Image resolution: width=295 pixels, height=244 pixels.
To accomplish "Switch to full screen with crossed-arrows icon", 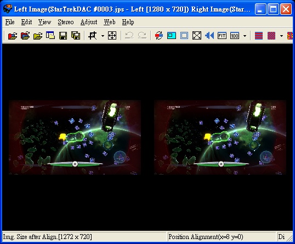I will point(197,36).
